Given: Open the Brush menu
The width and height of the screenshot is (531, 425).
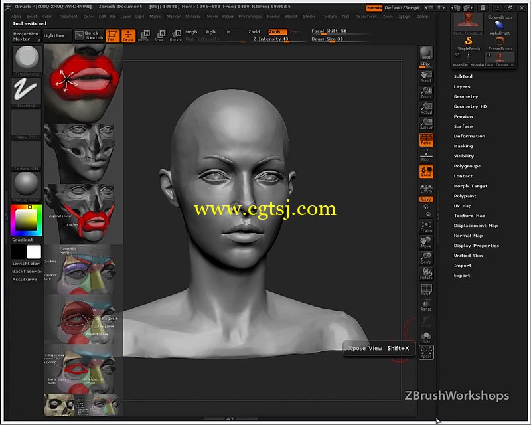Looking at the screenshot, I should point(32,16).
